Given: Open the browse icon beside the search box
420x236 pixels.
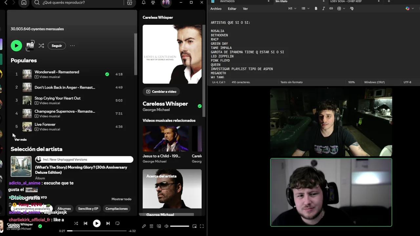Looking at the screenshot, I should (130, 3).
